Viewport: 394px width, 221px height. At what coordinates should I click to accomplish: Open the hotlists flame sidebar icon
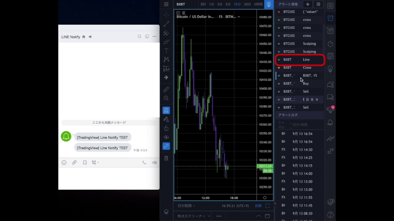(x=330, y=44)
